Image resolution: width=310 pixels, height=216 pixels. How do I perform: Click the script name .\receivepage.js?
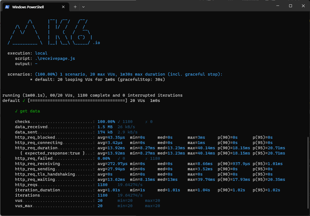coord(55,58)
